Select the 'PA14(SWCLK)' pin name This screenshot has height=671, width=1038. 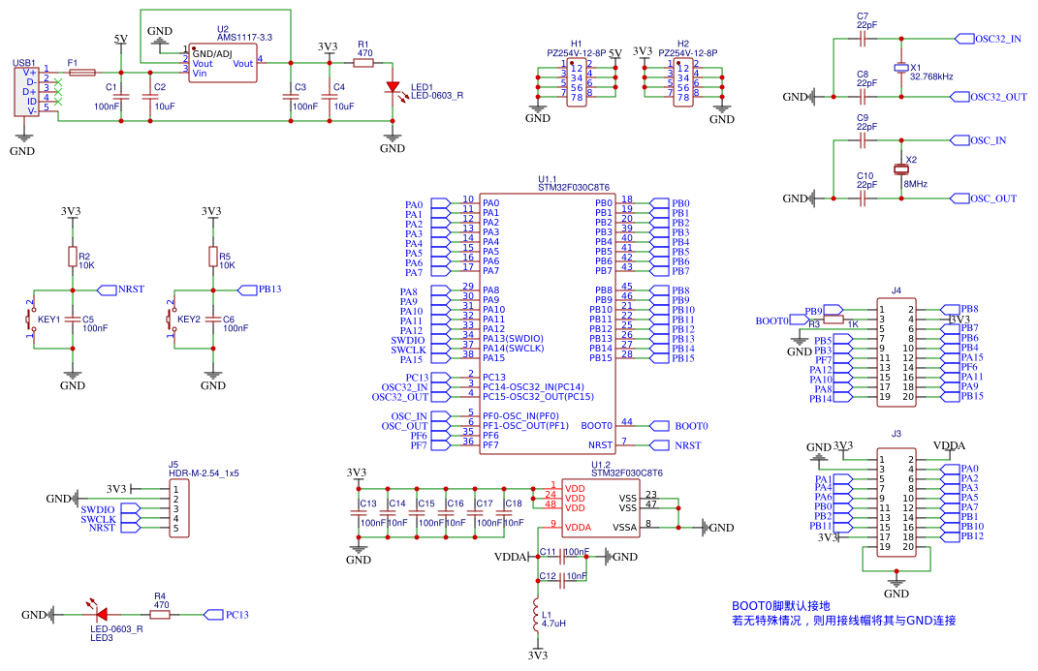coord(513,348)
